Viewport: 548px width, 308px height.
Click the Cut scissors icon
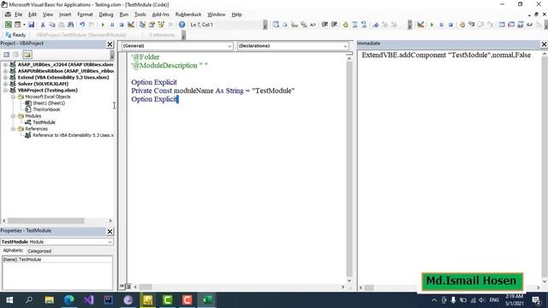point(43,25)
